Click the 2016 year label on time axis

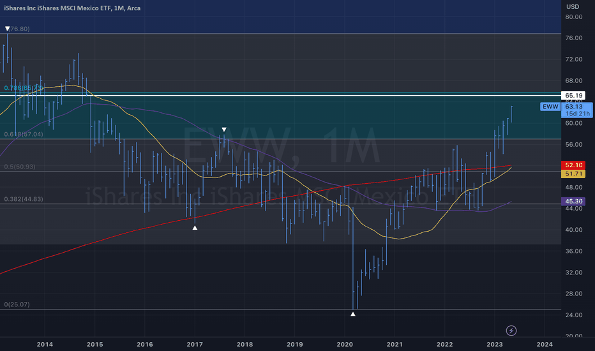click(x=144, y=344)
